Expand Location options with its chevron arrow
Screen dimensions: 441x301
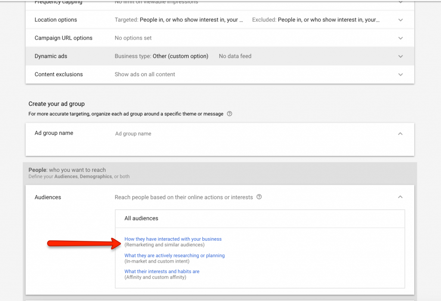pos(401,20)
